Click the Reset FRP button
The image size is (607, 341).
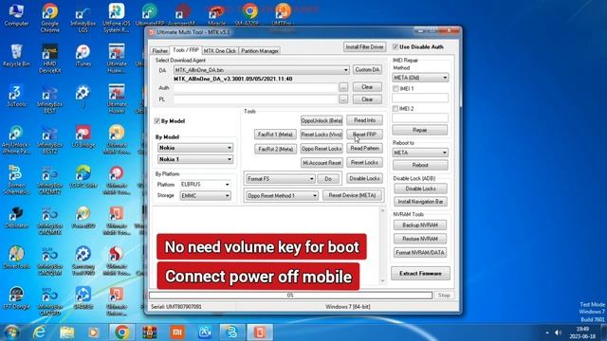tap(364, 135)
